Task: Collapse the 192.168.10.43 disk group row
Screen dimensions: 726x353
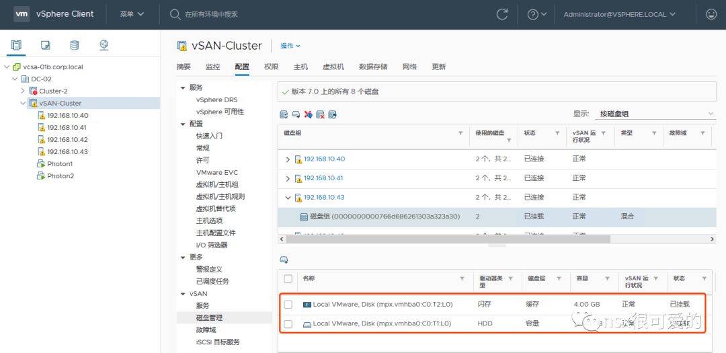Action: point(288,198)
